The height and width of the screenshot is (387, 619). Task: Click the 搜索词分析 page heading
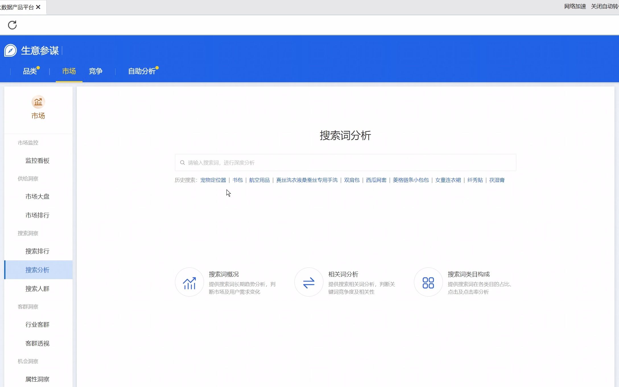pyautogui.click(x=345, y=135)
